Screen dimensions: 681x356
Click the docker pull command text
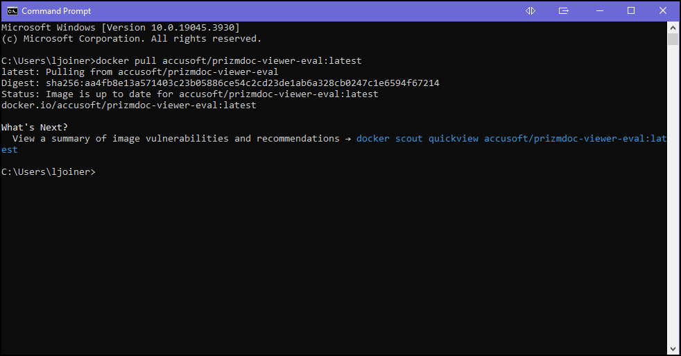click(229, 61)
